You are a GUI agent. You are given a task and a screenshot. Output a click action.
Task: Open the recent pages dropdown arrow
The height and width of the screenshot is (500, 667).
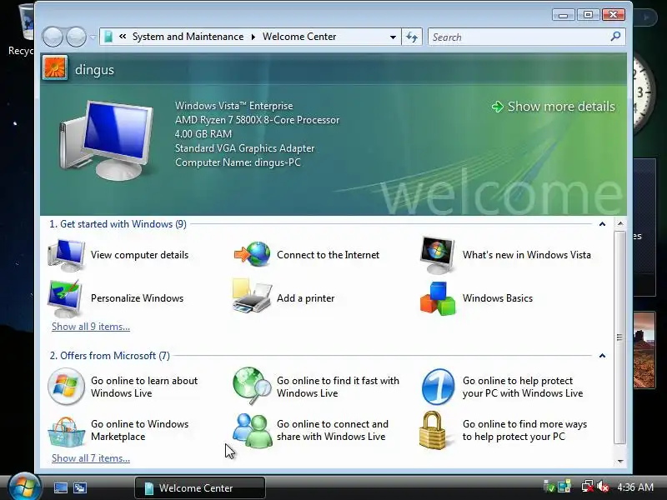click(93, 37)
